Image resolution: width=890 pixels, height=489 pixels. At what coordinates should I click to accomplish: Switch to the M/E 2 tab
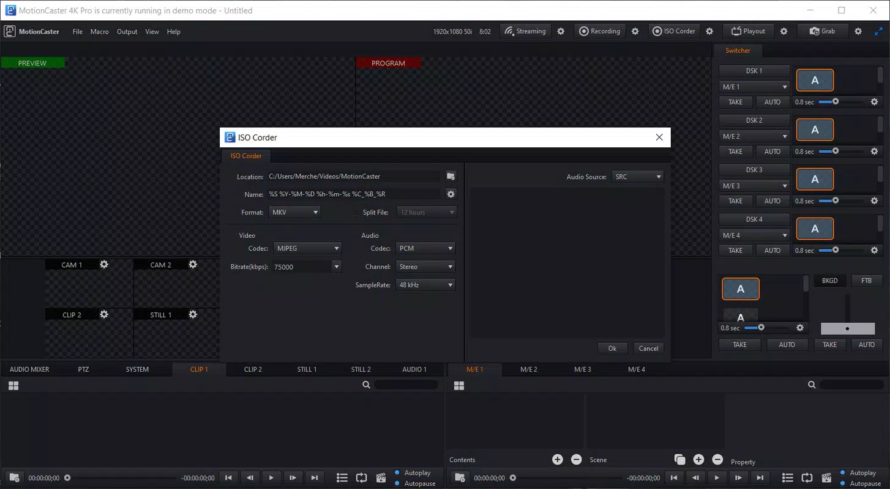[529, 369]
